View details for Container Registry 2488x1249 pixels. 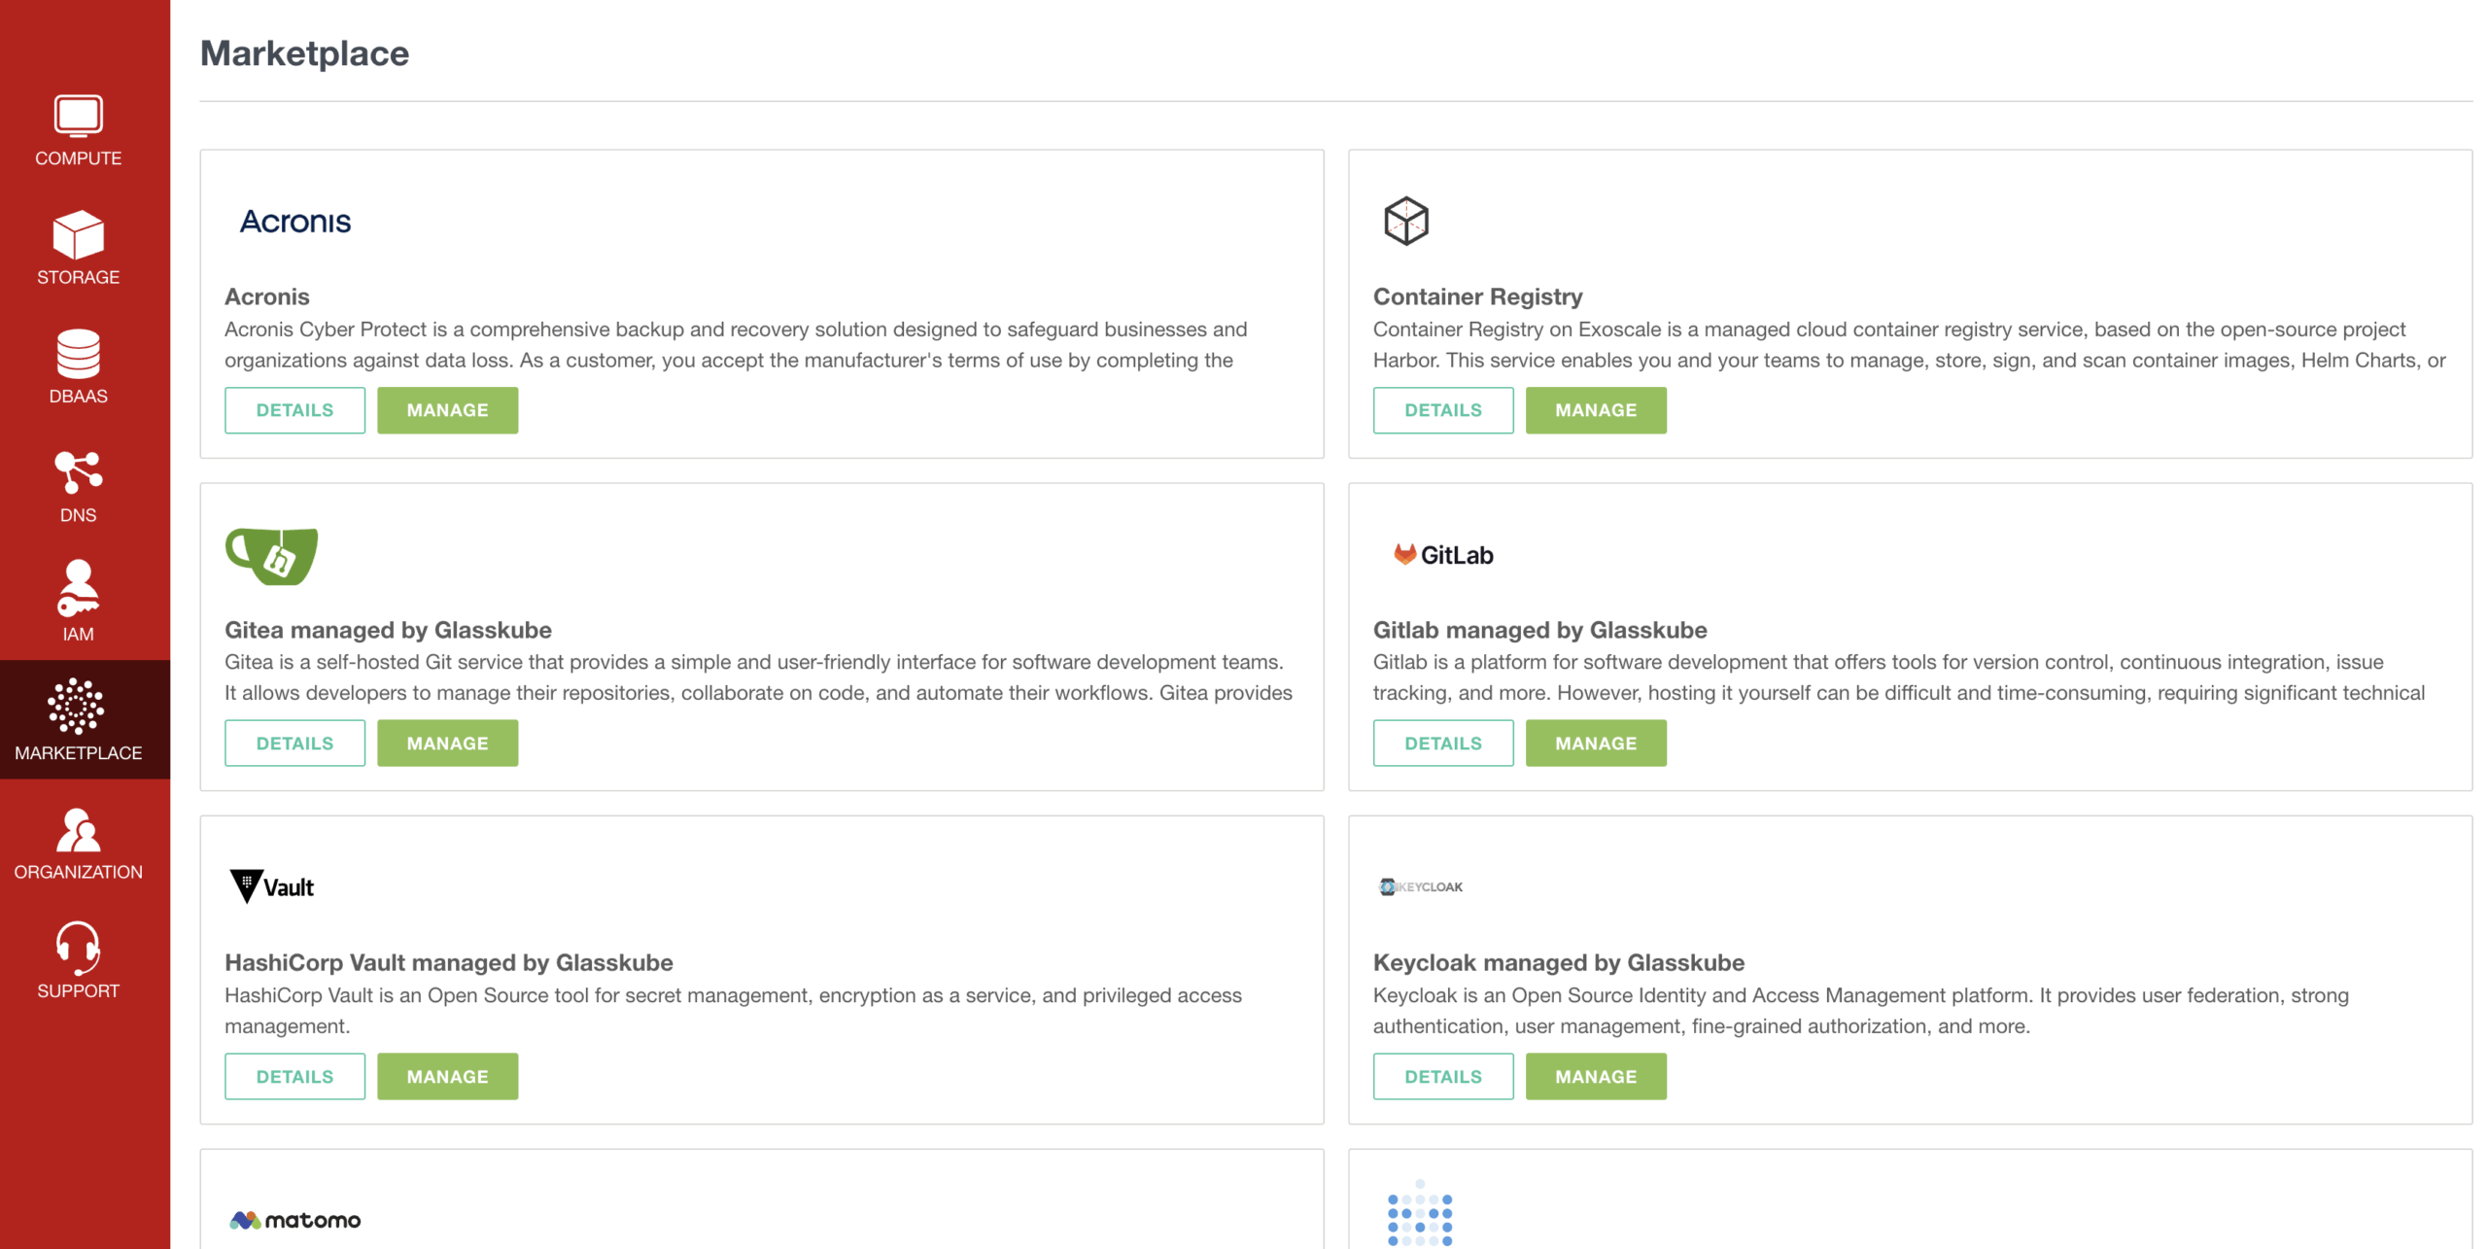click(x=1442, y=410)
